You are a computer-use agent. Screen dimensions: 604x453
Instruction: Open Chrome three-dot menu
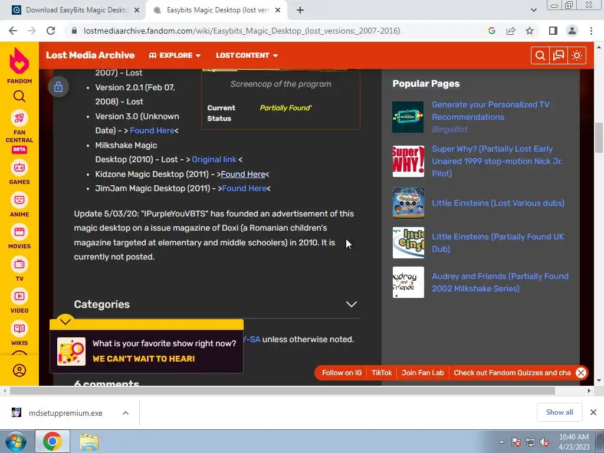click(x=591, y=31)
